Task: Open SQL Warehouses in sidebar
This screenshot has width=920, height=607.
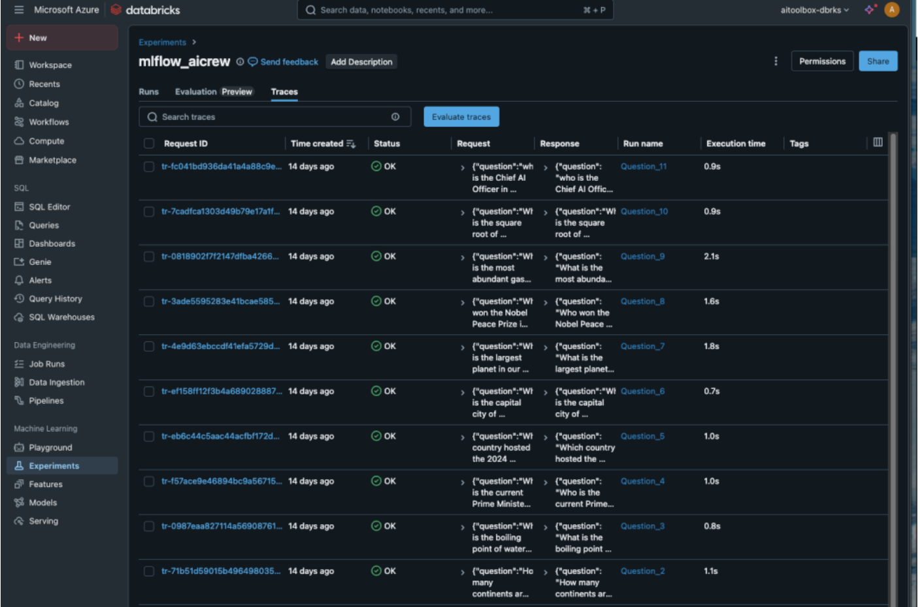Action: coord(61,317)
